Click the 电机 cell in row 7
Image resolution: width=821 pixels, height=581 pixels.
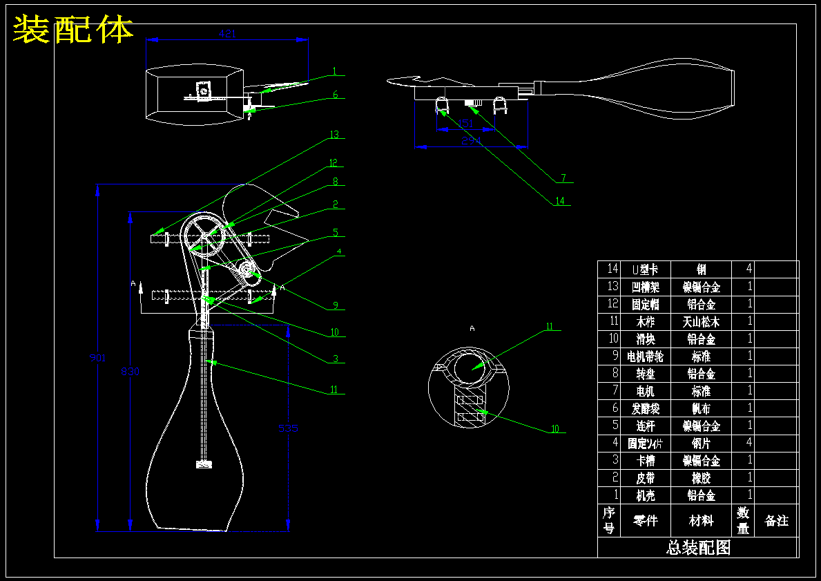[645, 391]
